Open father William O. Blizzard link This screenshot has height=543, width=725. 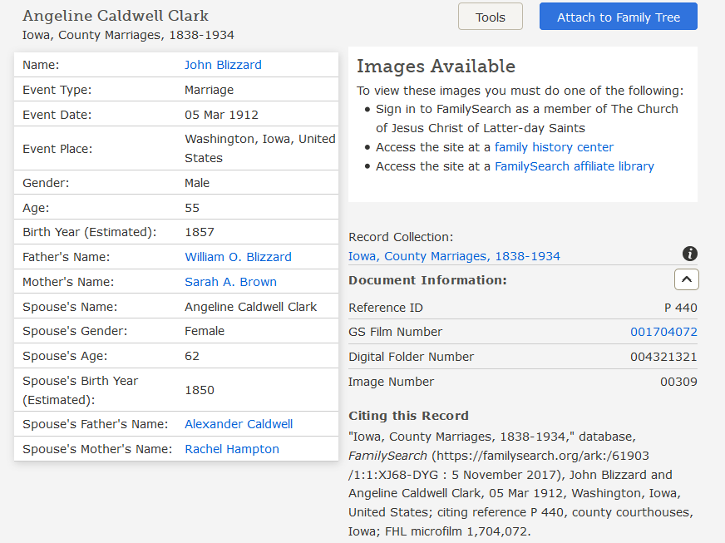click(238, 257)
